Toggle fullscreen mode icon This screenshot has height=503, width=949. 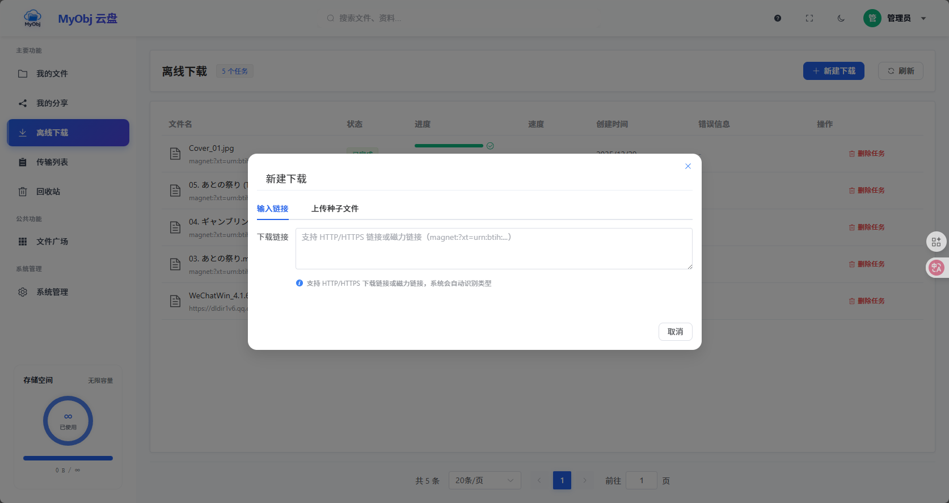coord(809,18)
